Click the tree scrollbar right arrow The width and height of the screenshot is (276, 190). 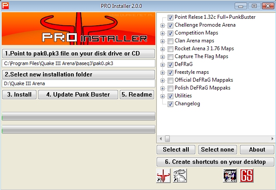(272, 138)
